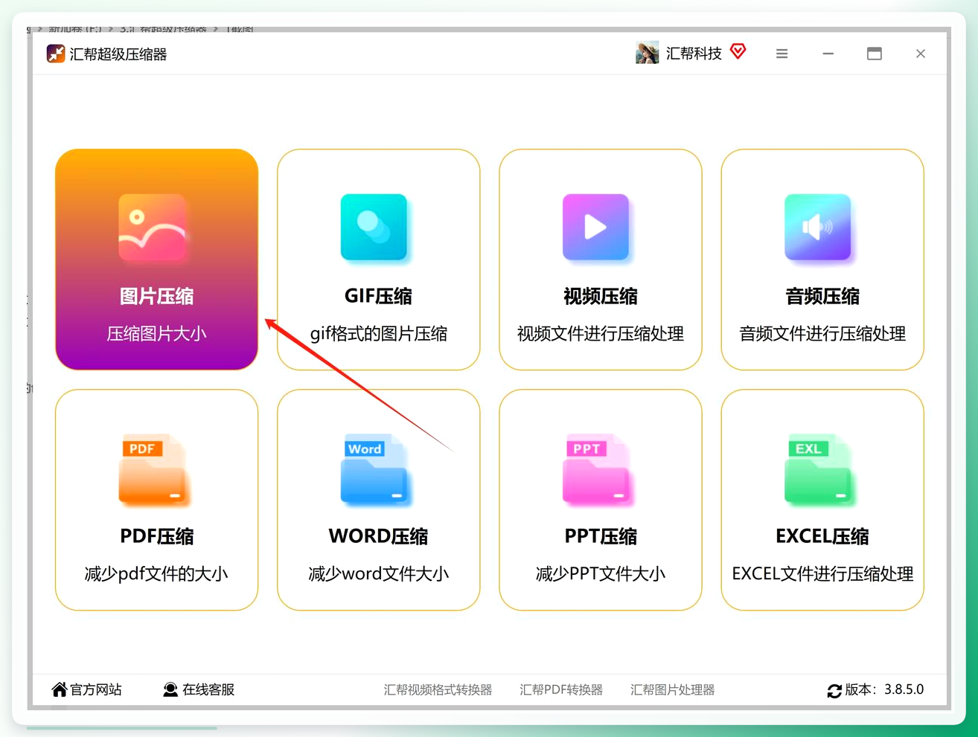The image size is (978, 737).
Task: Click the version refresh icon
Action: point(834,691)
